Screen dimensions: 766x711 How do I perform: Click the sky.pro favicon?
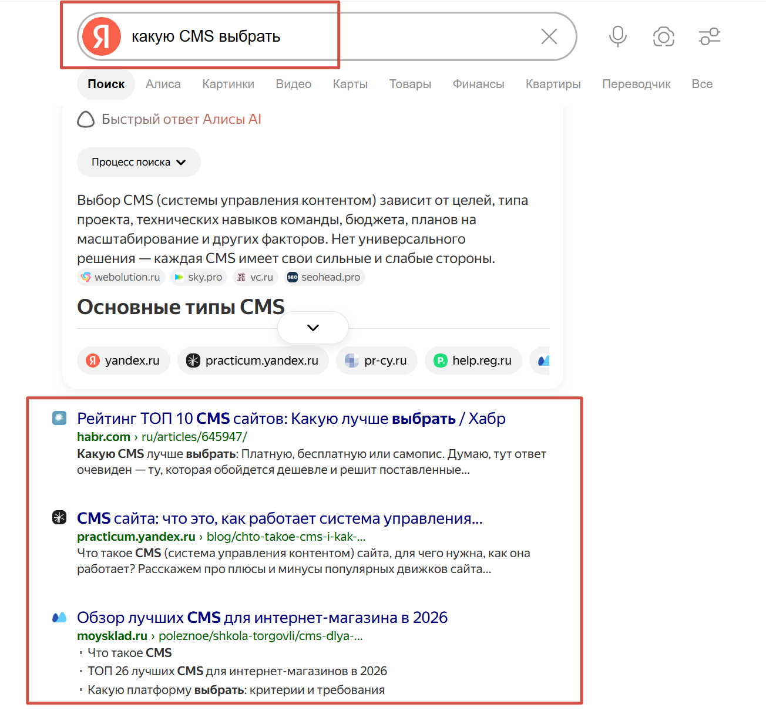179,277
